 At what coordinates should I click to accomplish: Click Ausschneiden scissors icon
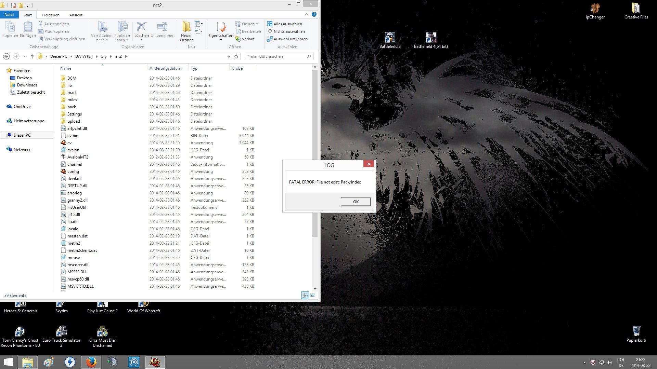point(41,24)
